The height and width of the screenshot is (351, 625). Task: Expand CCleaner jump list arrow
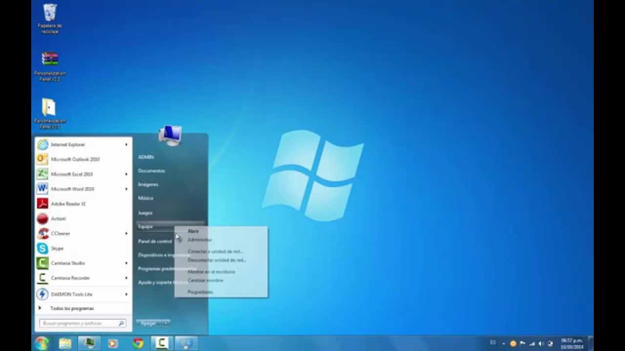tap(126, 234)
